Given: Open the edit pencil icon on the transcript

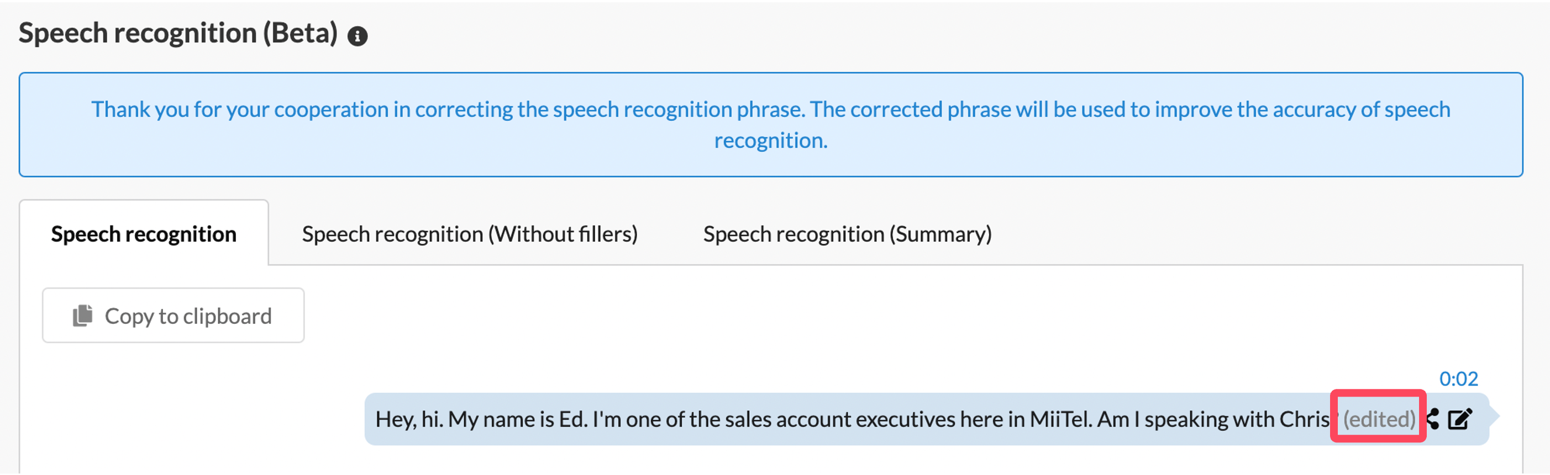Looking at the screenshot, I should pyautogui.click(x=1460, y=419).
